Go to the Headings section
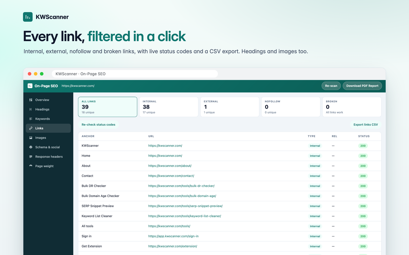The image size is (409, 255). coord(48,109)
